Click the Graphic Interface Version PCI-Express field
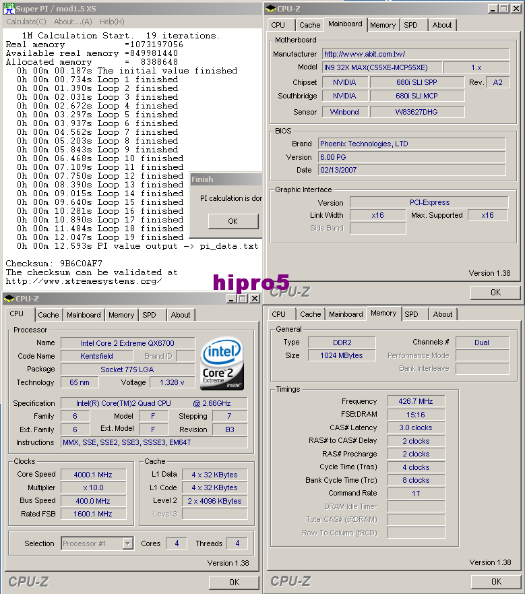Viewport: 525px width, 594px height. point(429,202)
